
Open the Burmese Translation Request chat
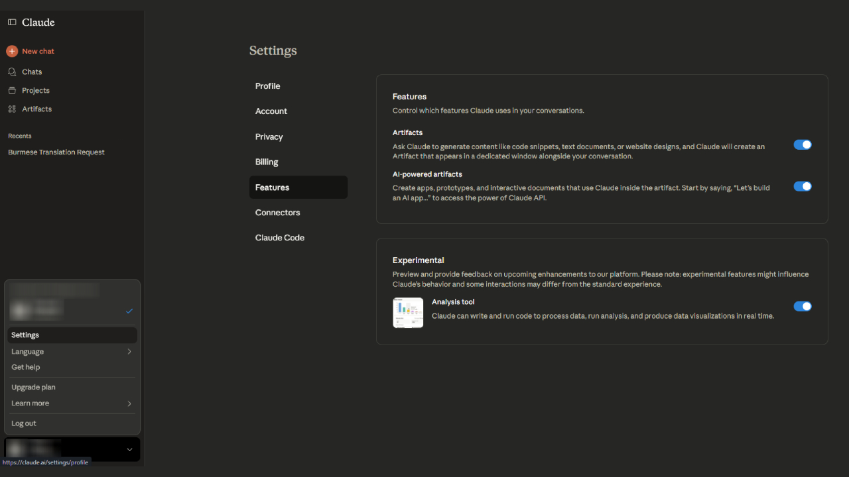(56, 152)
